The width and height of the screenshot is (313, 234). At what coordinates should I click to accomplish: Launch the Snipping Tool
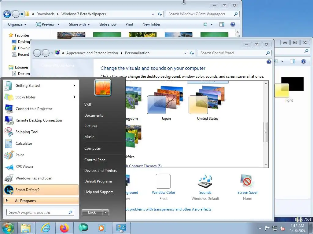tap(41, 132)
